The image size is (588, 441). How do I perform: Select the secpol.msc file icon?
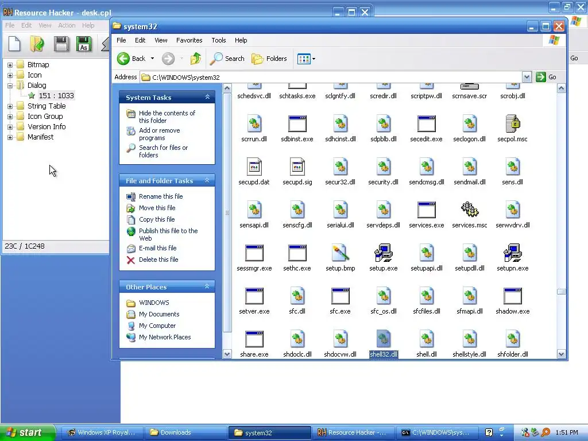(x=513, y=123)
